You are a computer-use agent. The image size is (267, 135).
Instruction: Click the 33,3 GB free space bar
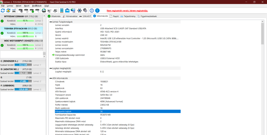(23, 65)
